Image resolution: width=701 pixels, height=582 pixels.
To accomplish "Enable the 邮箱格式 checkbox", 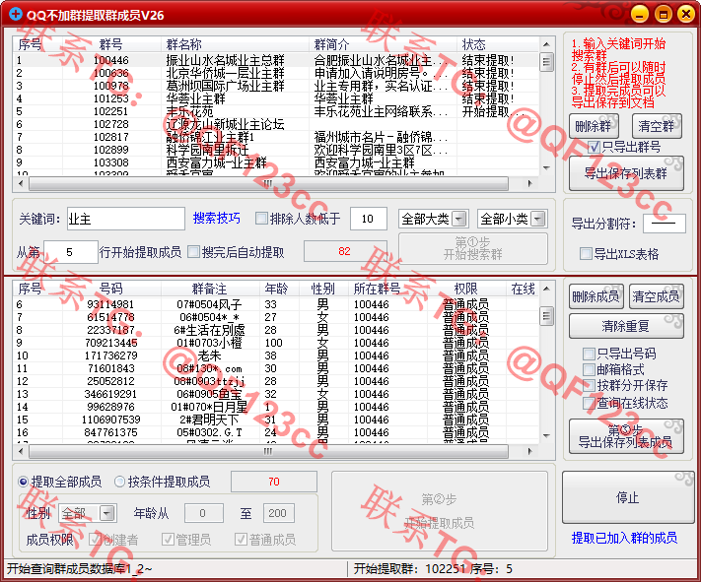I will [x=589, y=369].
